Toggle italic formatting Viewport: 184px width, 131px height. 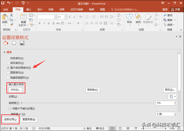click(44, 23)
